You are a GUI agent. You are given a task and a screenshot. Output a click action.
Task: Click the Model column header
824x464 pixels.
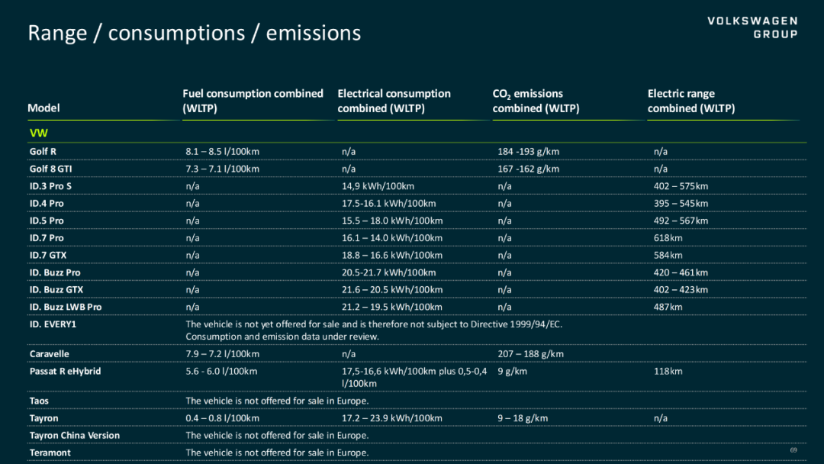tap(43, 108)
